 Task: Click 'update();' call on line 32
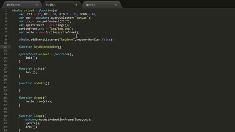pos(33,123)
